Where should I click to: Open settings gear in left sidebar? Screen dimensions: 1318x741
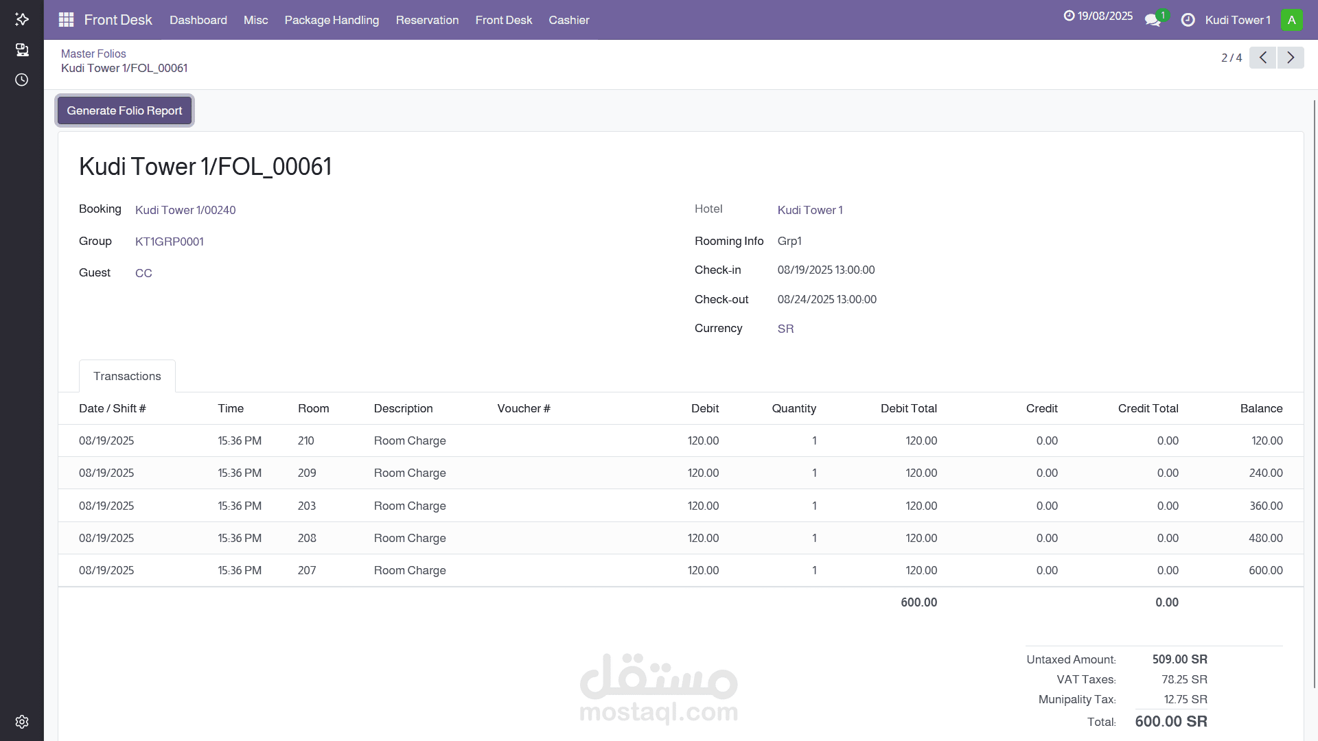pyautogui.click(x=22, y=722)
